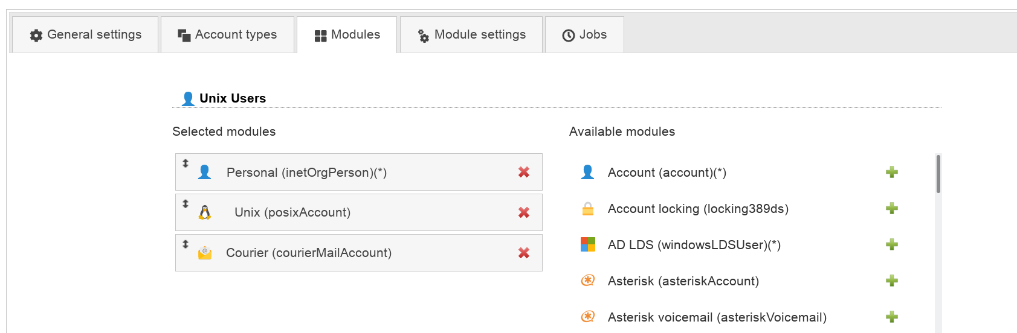
Task: Add the Account locking (locking389ds) module
Action: click(891, 209)
